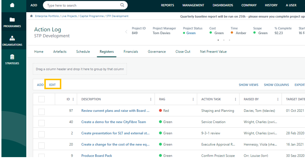305x160 pixels.
Task: Open the Description column options menu
Action: point(151,99)
